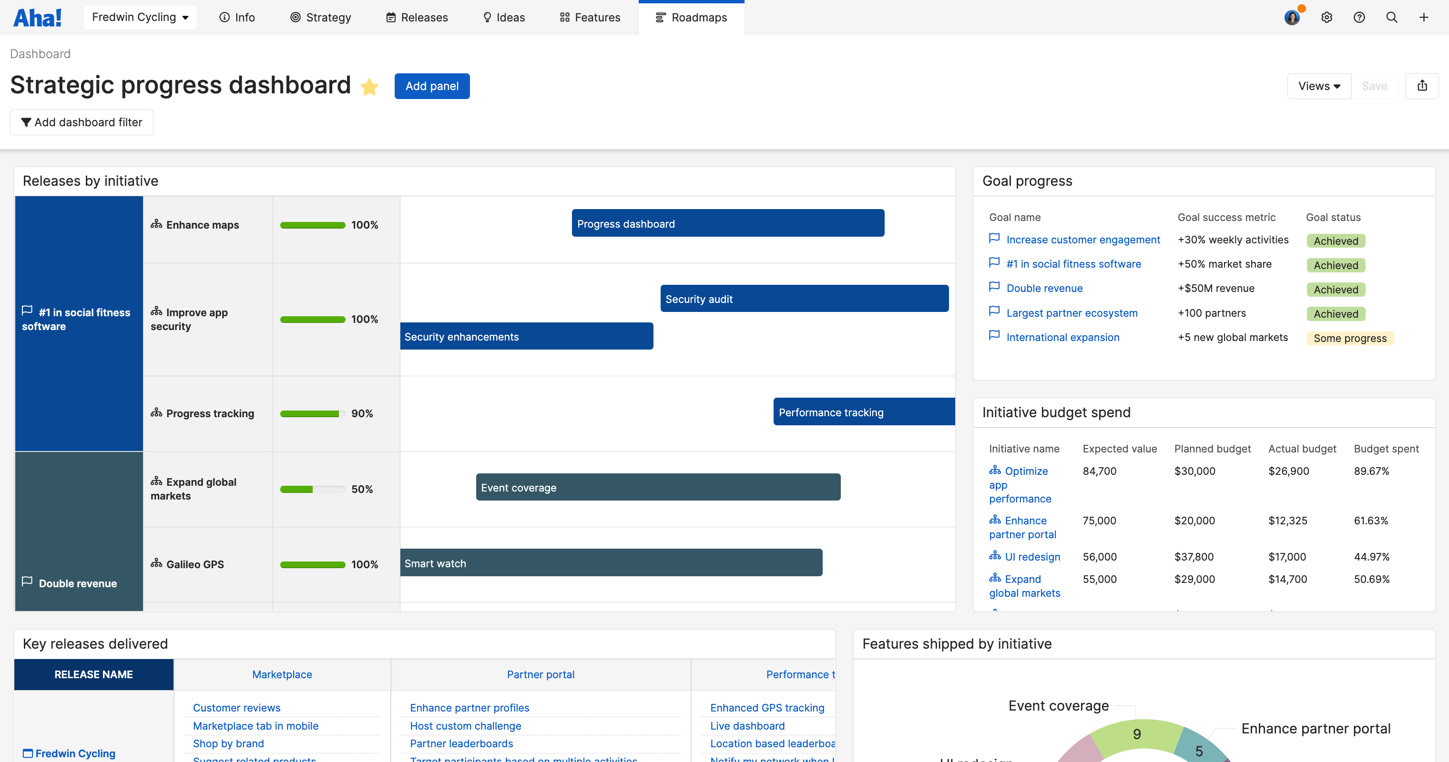Expand the Add dashboard filter options
This screenshot has height=762, width=1449.
[82, 122]
